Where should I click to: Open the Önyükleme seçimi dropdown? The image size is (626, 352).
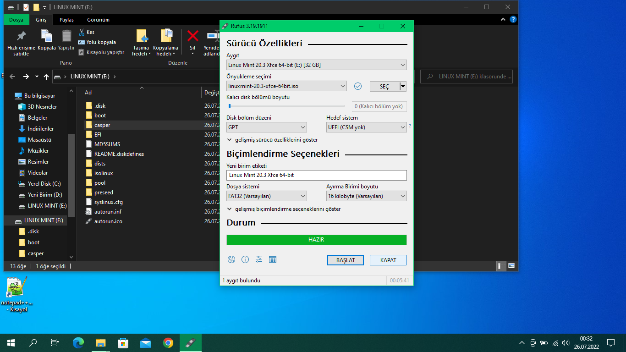[x=286, y=86]
